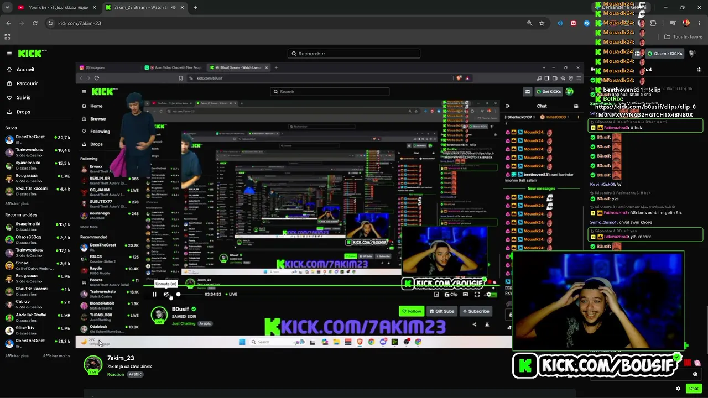Open the chat settings gear
This screenshot has width=708, height=398.
click(x=678, y=389)
